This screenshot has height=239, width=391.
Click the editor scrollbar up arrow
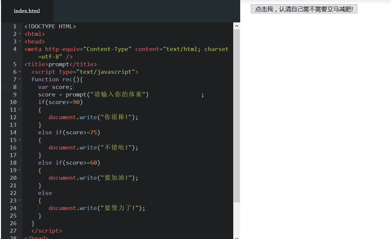(x=237, y=26)
